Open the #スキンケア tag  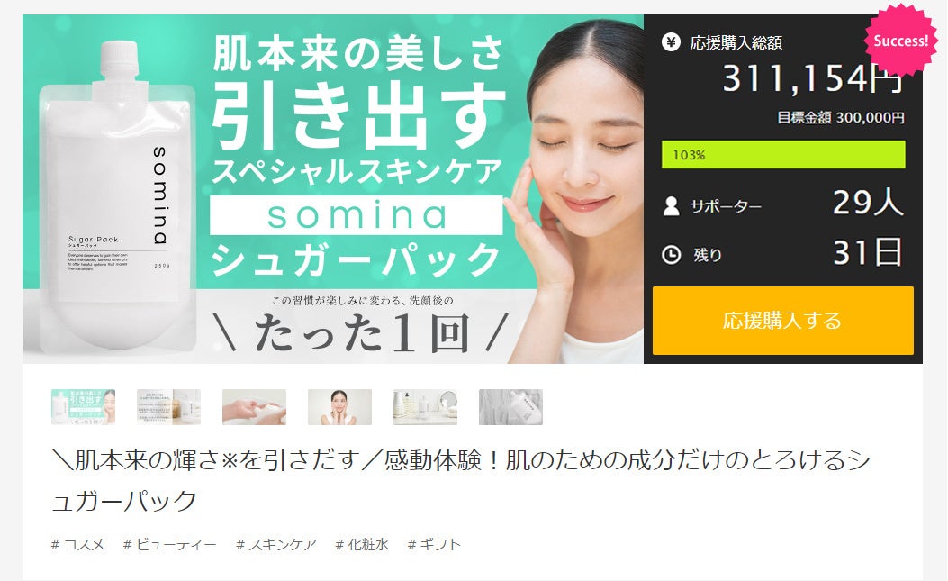pos(276,545)
